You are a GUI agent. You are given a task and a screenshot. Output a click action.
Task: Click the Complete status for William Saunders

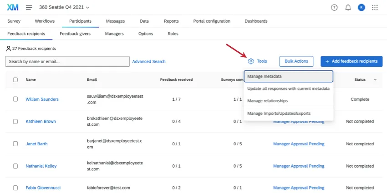click(360, 99)
